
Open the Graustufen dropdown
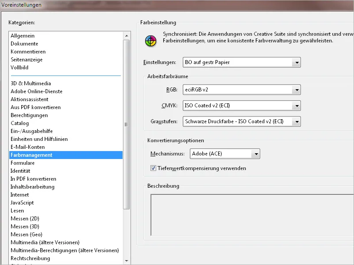point(242,121)
